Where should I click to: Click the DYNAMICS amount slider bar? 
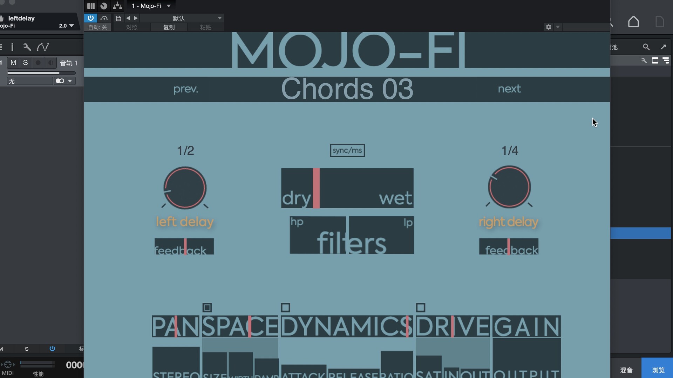point(347,327)
